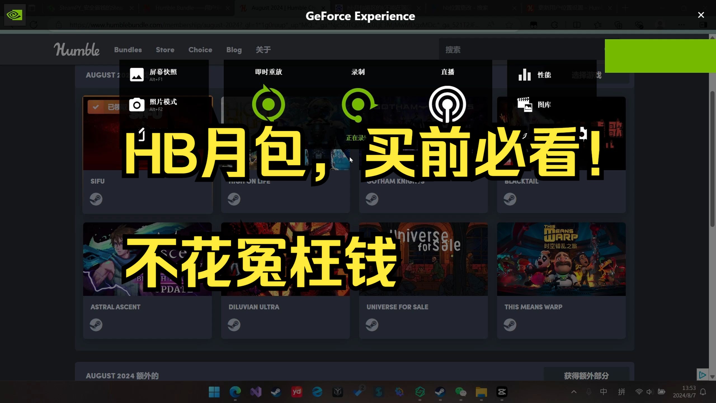Open the Bundles menu tab
Viewport: 716px width, 403px height.
128,50
